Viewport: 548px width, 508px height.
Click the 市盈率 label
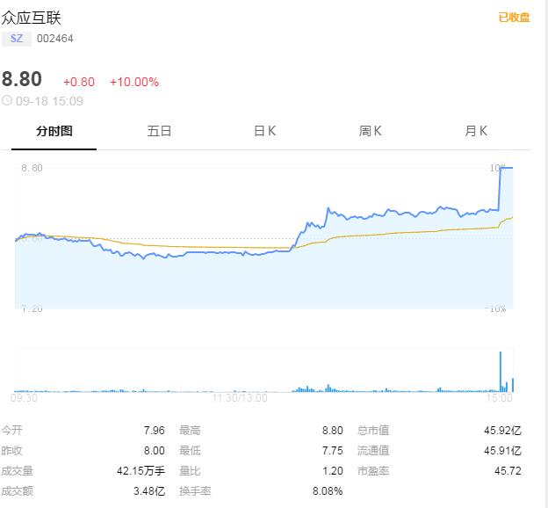point(373,471)
